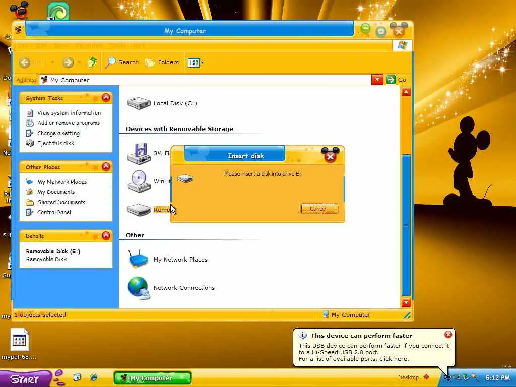The width and height of the screenshot is (516, 387).
Task: Click the blue vertical scrollbar thumb
Action: click(406, 225)
